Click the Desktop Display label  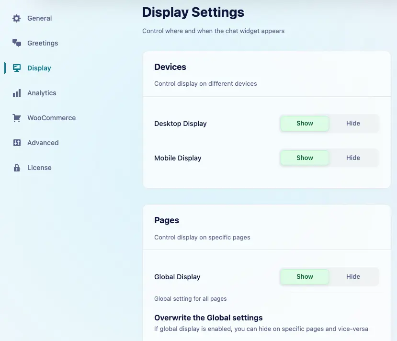(x=180, y=124)
